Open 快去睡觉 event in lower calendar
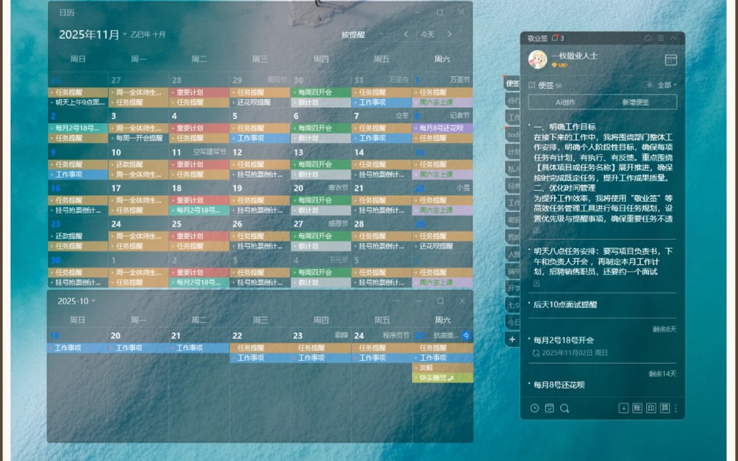This screenshot has width=738, height=461. click(442, 378)
